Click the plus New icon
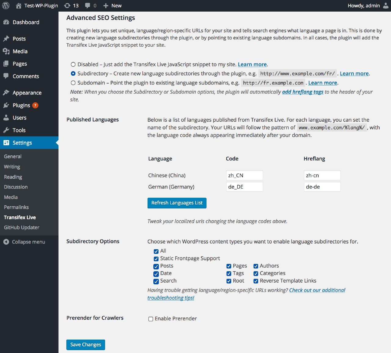The height and width of the screenshot is (353, 391). (x=106, y=5)
